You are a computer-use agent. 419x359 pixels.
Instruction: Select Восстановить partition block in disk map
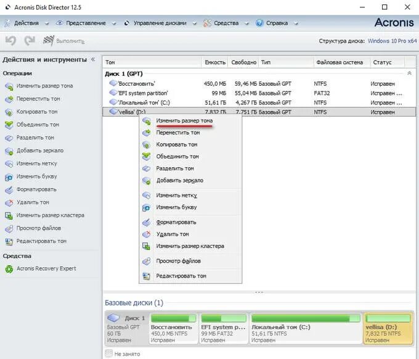click(173, 328)
